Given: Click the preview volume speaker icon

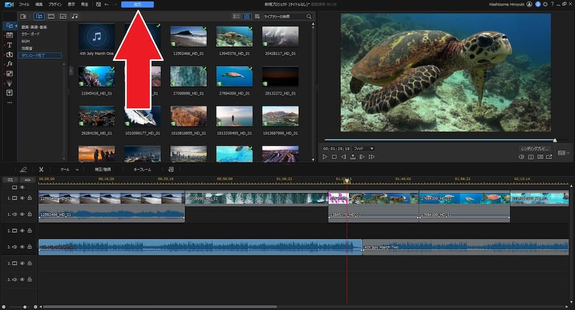Looking at the screenshot, I should (522, 157).
